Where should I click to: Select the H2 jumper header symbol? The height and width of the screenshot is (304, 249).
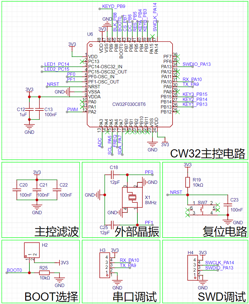(x=32, y=250)
